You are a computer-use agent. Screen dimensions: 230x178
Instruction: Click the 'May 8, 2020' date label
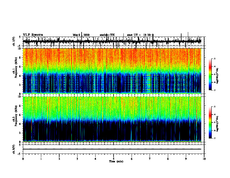pyautogui.click(x=81, y=35)
